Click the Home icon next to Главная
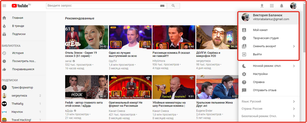307x123 pixels. 4,18
